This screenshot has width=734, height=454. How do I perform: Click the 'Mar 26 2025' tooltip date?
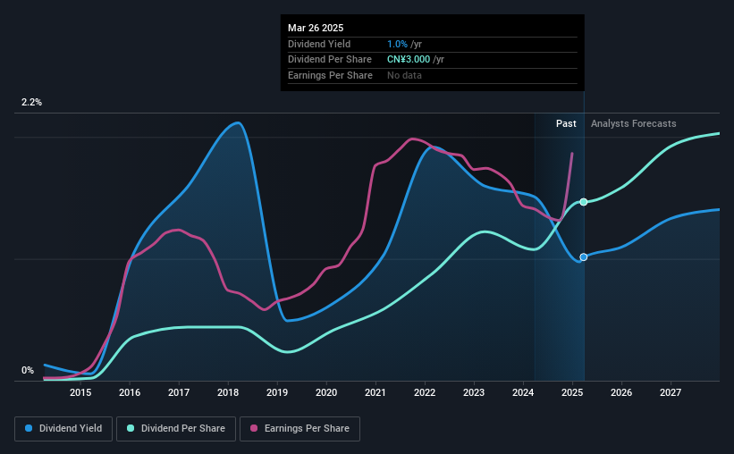click(x=316, y=28)
